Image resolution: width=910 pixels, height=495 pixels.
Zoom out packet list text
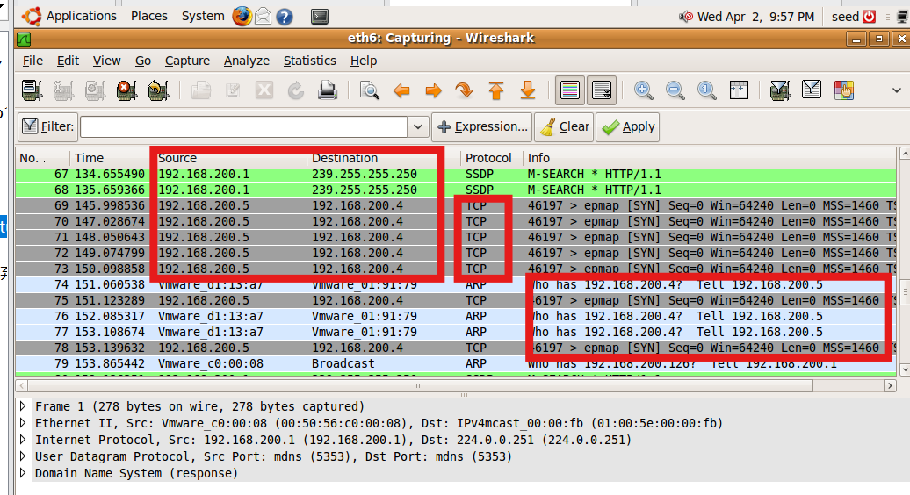click(675, 90)
